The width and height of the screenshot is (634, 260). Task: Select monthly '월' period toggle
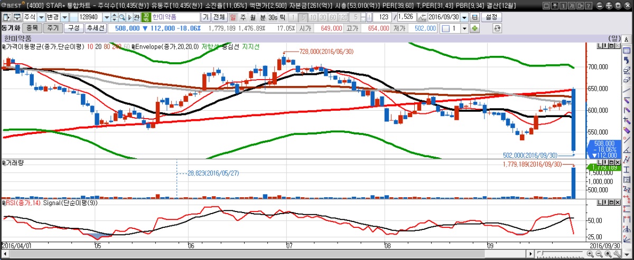(x=253, y=17)
